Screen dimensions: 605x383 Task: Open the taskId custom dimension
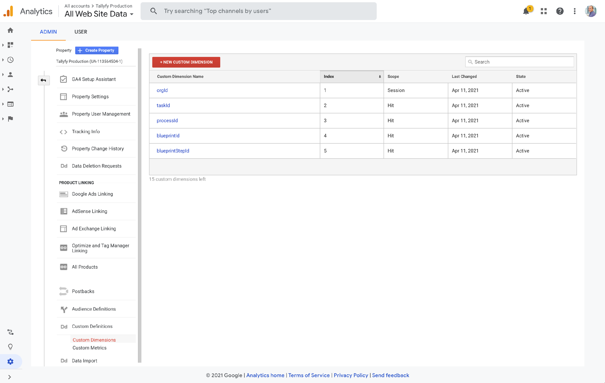tap(163, 105)
